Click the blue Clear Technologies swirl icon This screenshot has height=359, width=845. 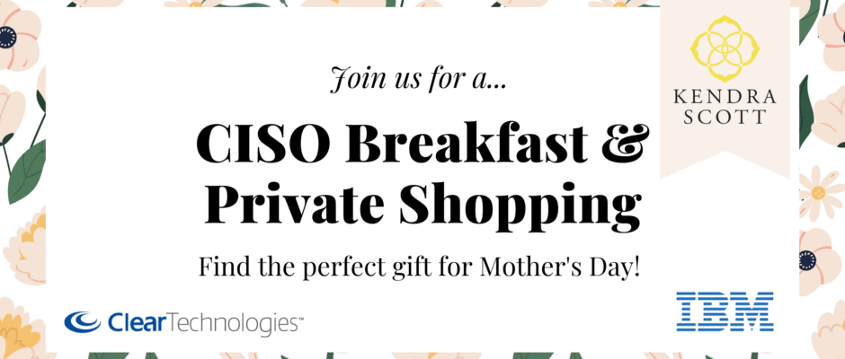[82, 320]
